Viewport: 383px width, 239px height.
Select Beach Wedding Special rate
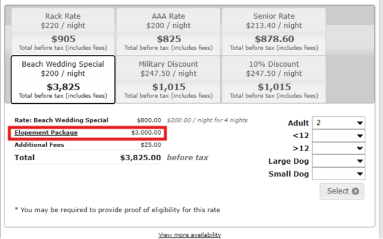pyautogui.click(x=63, y=79)
